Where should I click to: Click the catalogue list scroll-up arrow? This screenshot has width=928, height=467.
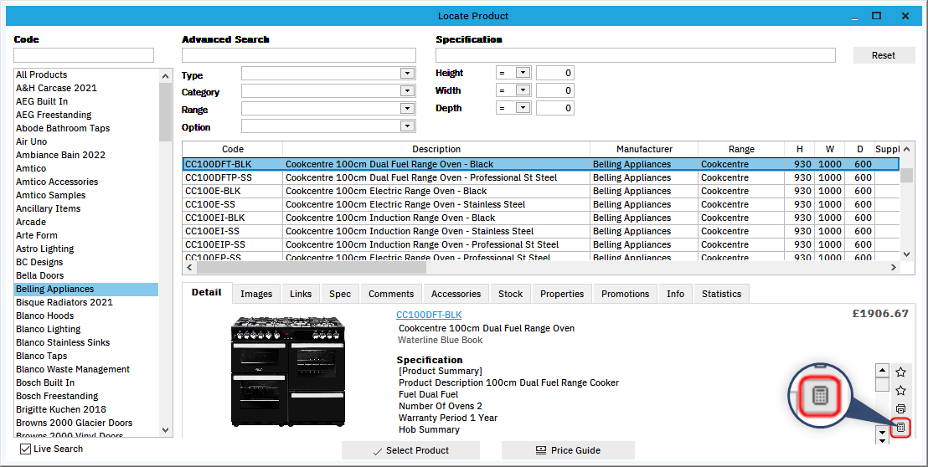click(166, 75)
